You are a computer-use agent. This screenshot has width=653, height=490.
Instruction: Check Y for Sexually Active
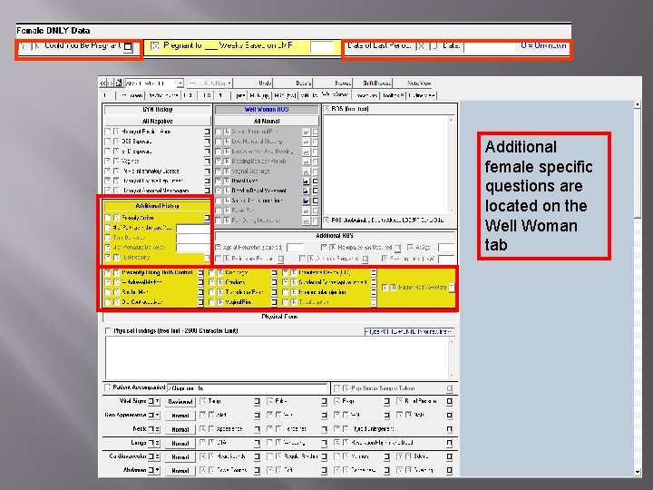108,218
